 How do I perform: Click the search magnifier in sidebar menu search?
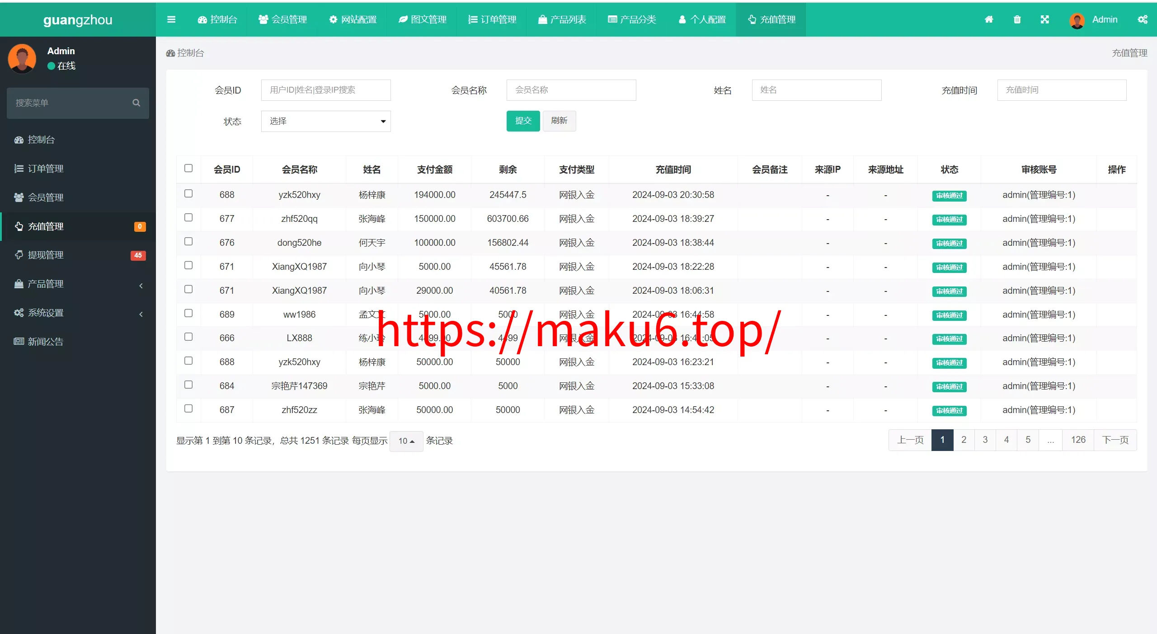tap(136, 103)
